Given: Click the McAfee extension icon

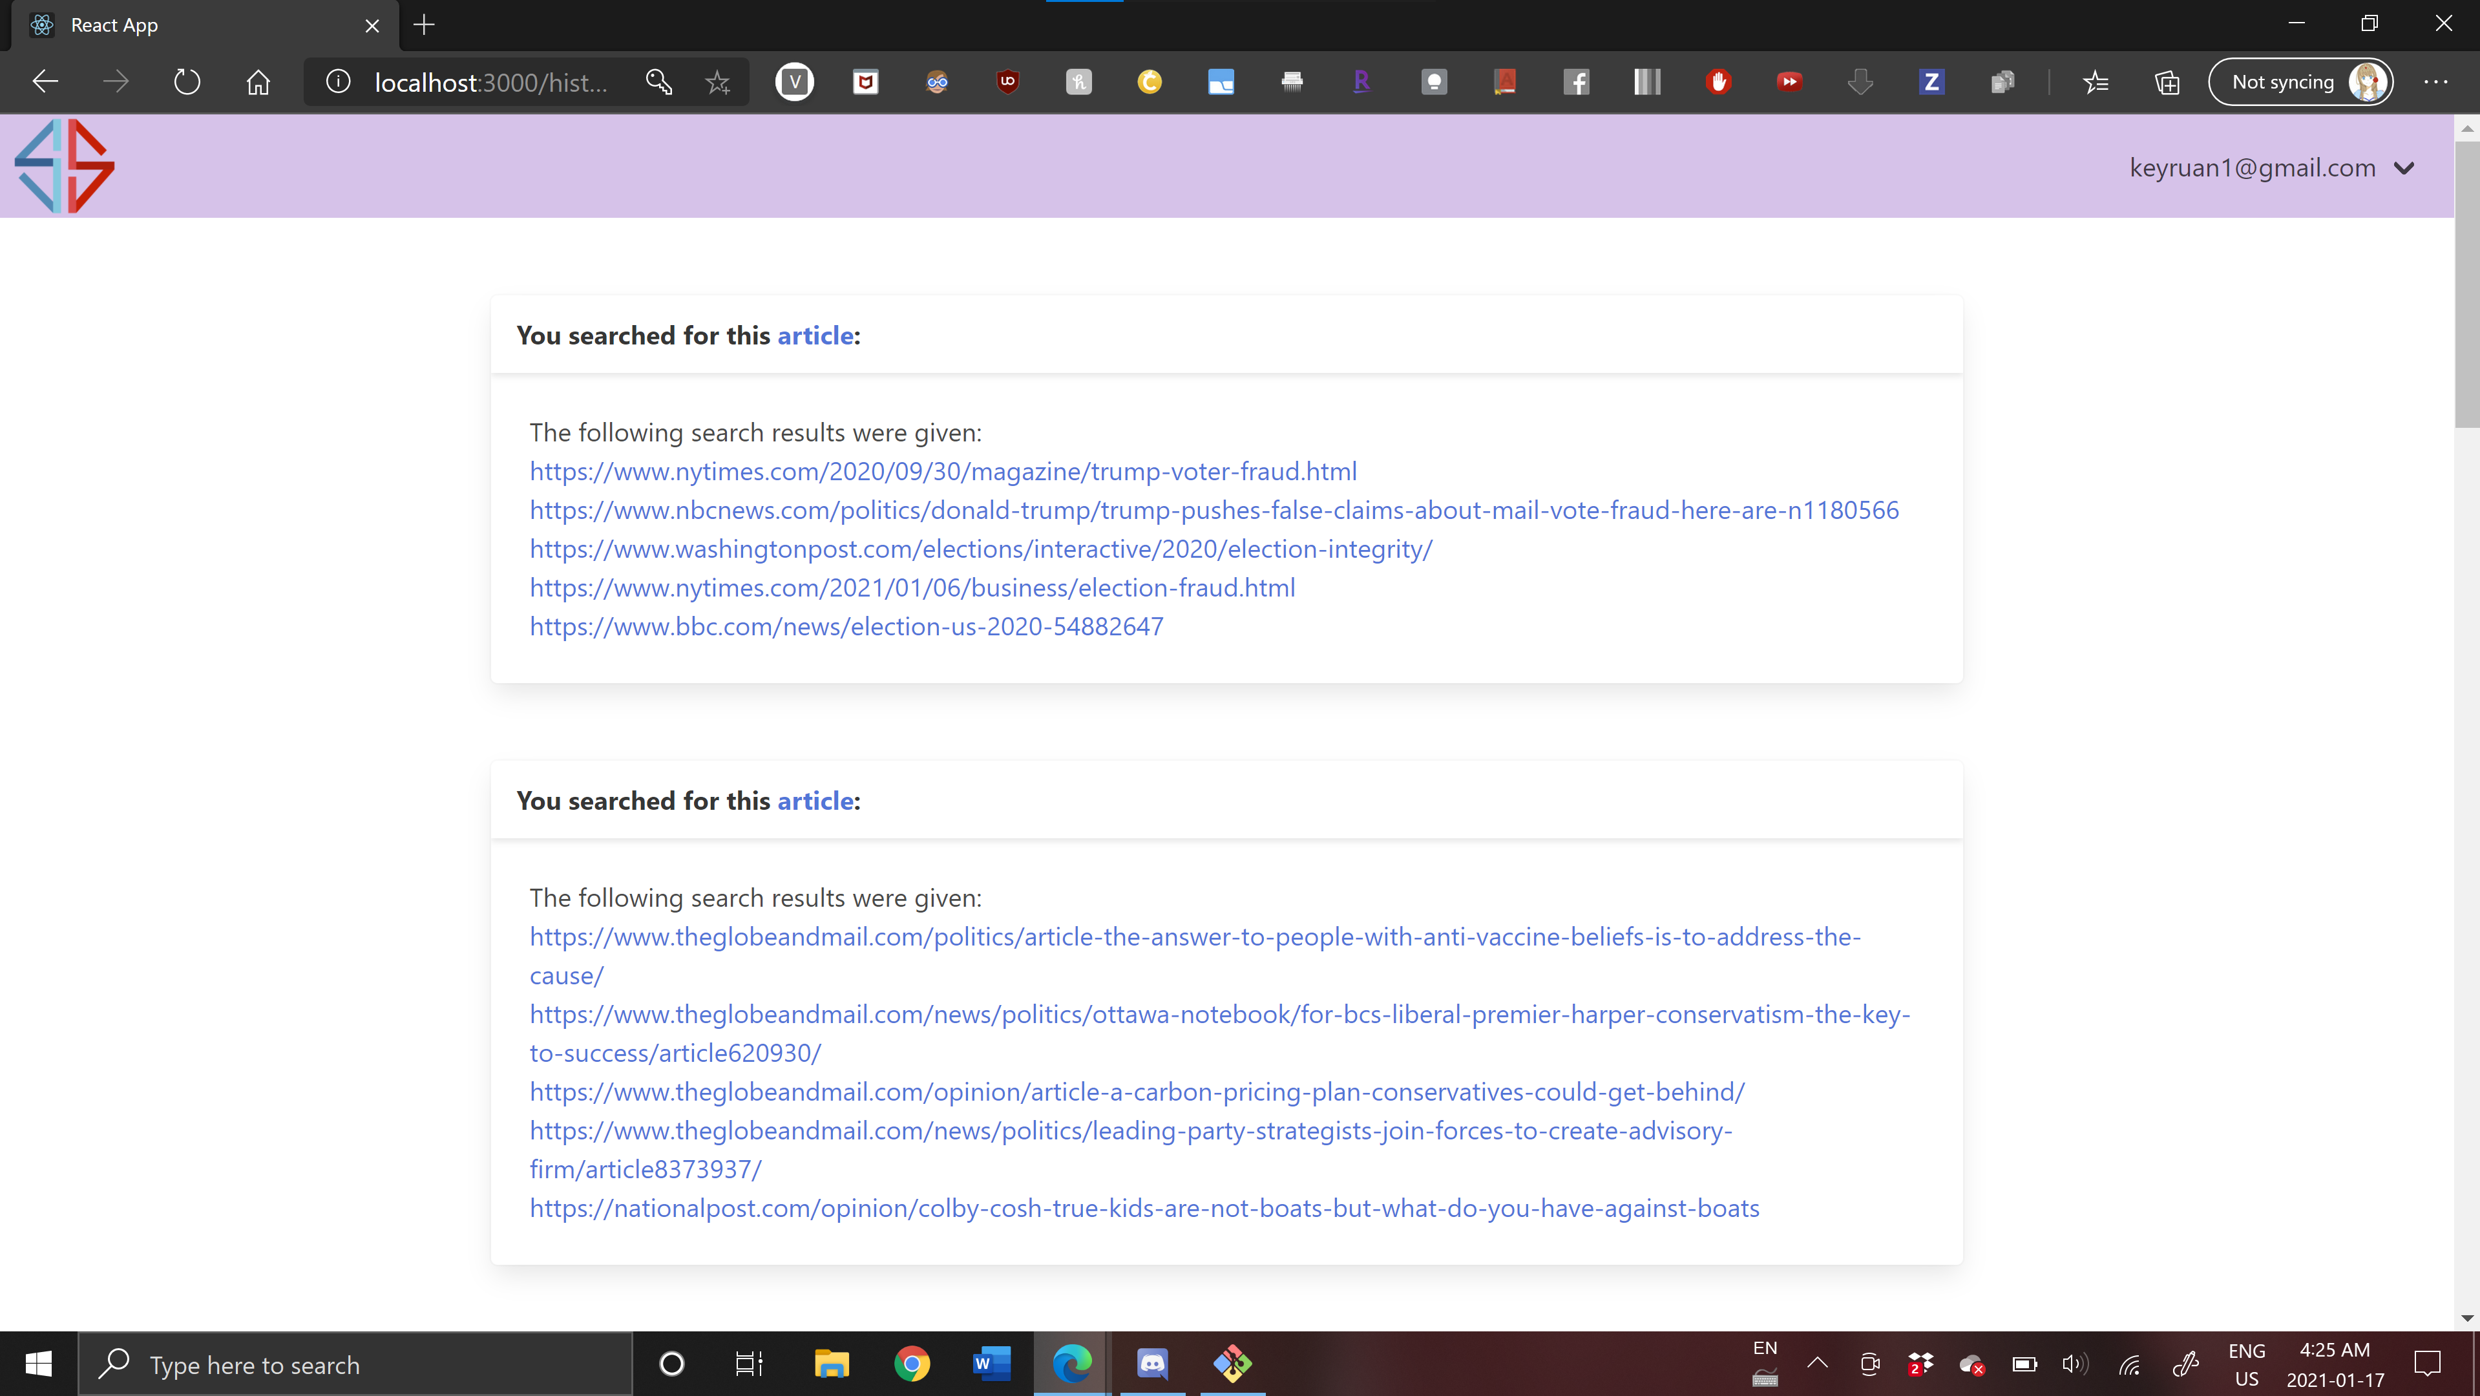Looking at the screenshot, I should 865,82.
